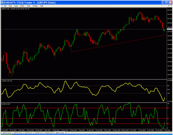Switch to the GBPJPY,M5 chart tab
Viewport: 173px width, 135px height.
[49, 133]
